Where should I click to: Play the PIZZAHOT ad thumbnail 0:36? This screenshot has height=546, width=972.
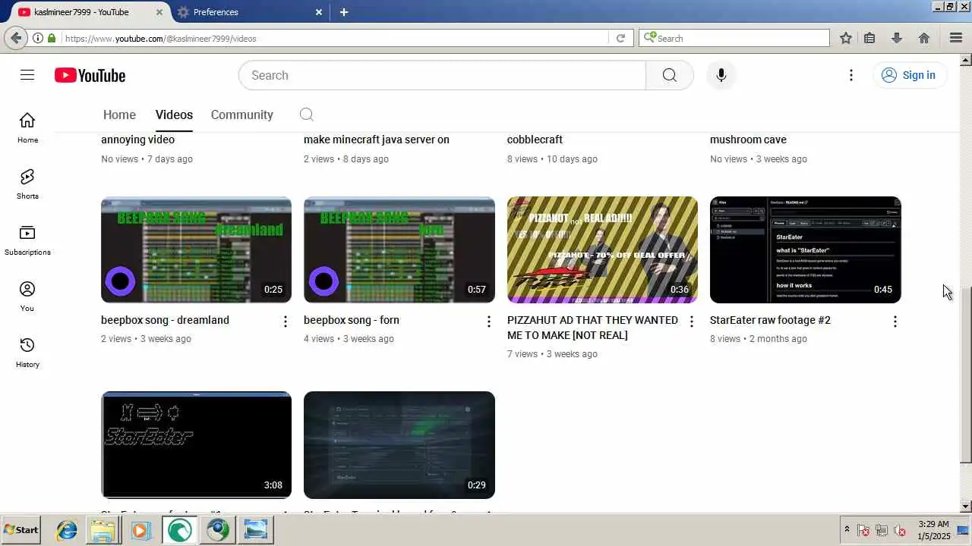point(602,249)
